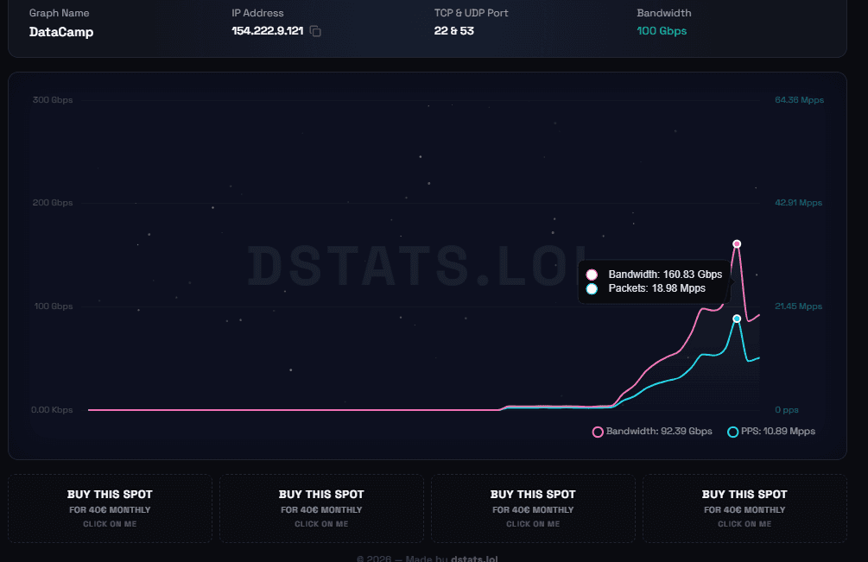Open the first Buy This Spot ad slot
This screenshot has width=868, height=562.
click(x=111, y=508)
